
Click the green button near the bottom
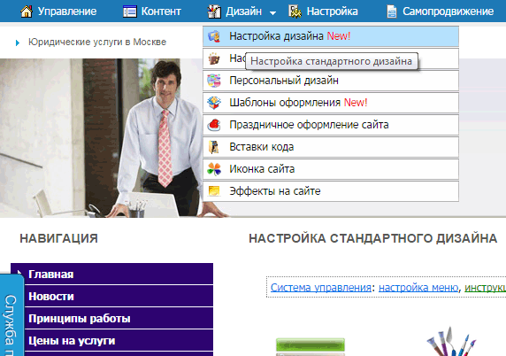tap(310, 344)
